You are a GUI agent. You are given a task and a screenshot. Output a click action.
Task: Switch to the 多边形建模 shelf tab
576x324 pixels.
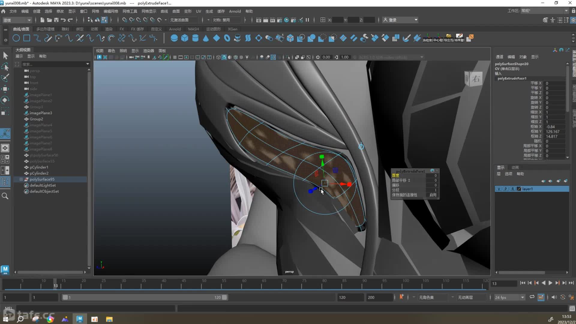45,29
